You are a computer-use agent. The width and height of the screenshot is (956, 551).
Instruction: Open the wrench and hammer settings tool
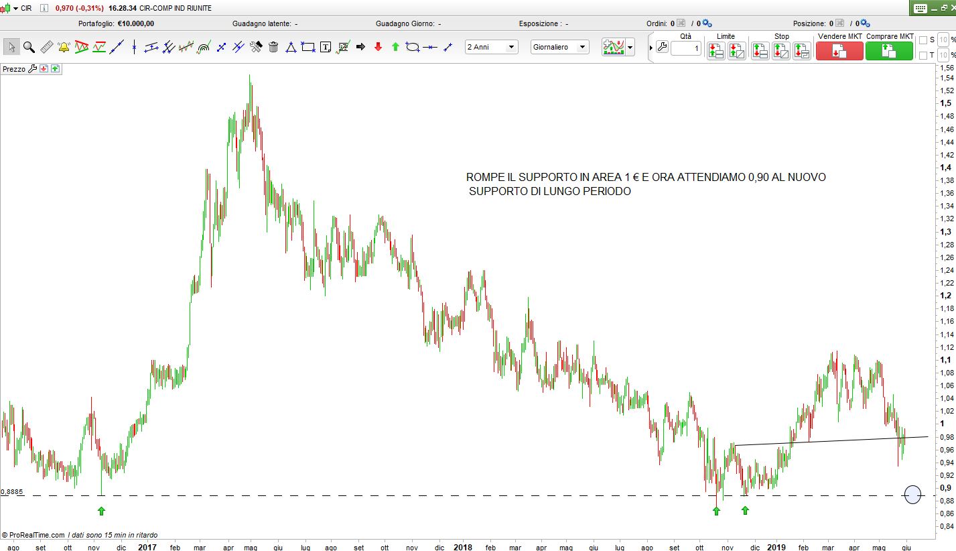click(256, 47)
